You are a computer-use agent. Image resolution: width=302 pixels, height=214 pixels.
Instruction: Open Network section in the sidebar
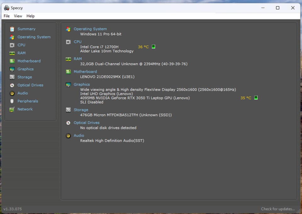[x=25, y=109]
